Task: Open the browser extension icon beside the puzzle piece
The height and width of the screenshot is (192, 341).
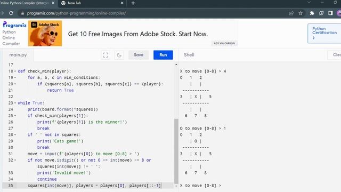Action: [321, 13]
